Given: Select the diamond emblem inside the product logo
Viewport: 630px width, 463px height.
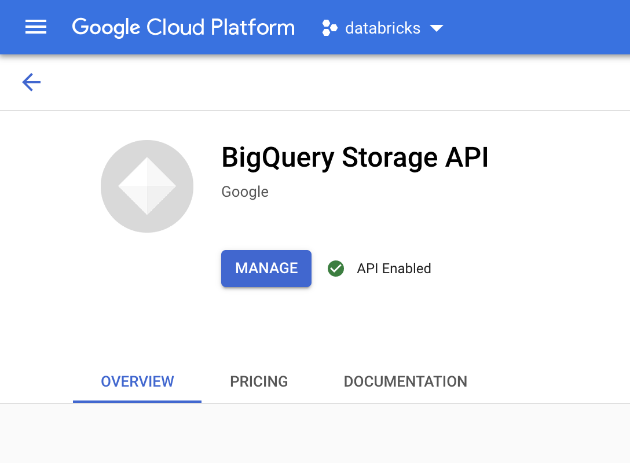Looking at the screenshot, I should (147, 186).
